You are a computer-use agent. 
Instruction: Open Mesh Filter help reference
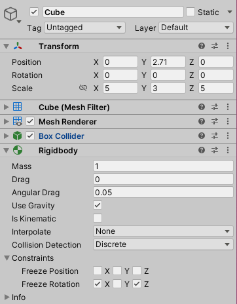coord(202,107)
